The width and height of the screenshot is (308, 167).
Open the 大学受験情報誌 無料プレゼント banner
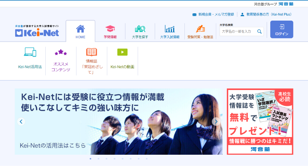tap(260, 121)
